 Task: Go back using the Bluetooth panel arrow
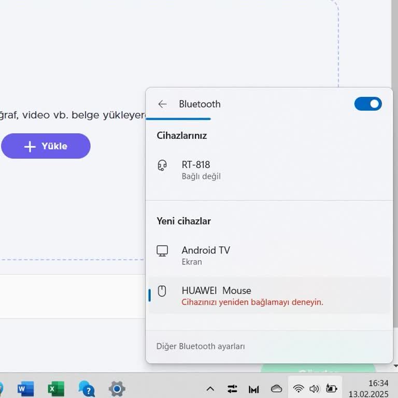162,104
